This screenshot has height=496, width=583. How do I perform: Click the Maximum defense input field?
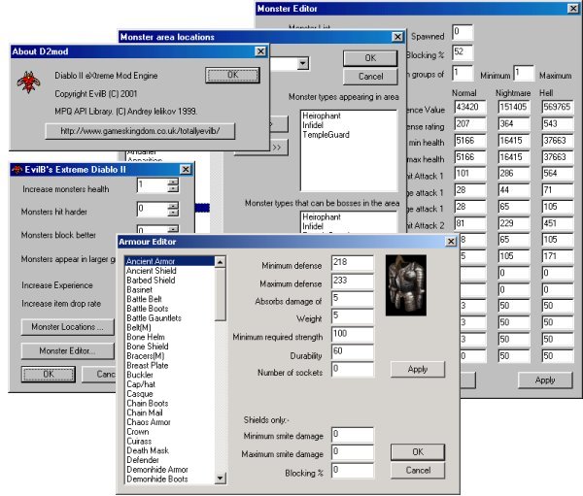click(x=352, y=281)
